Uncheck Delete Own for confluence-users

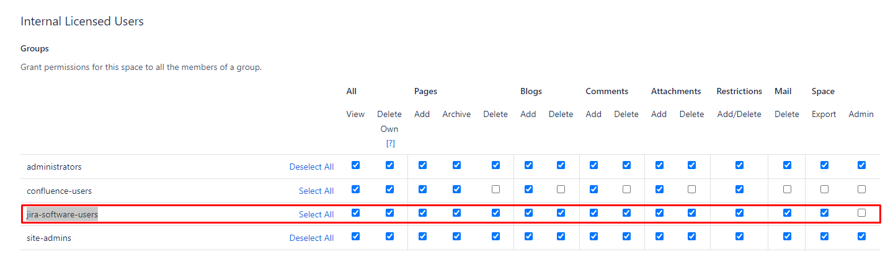[389, 189]
